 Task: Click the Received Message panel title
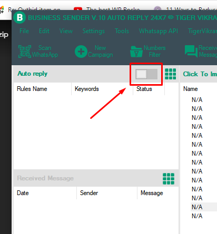tap(45, 178)
